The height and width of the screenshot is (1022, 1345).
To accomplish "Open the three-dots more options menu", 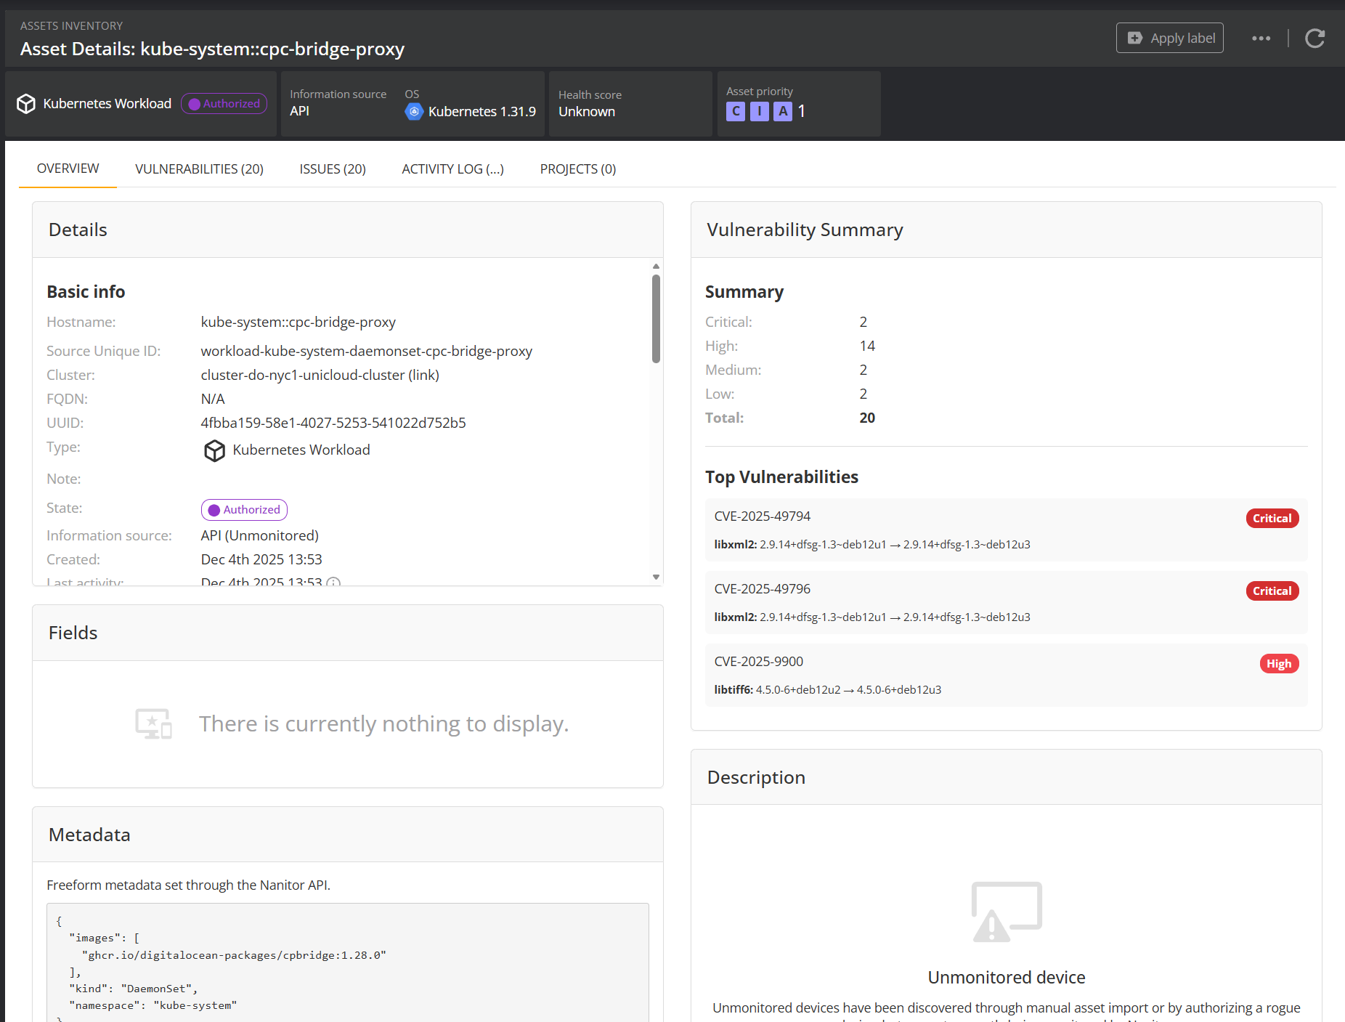I will coord(1261,38).
